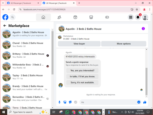This screenshot has height=115, width=153.
Task: Open WhatsApp from the taskbar
Action: [67, 112]
